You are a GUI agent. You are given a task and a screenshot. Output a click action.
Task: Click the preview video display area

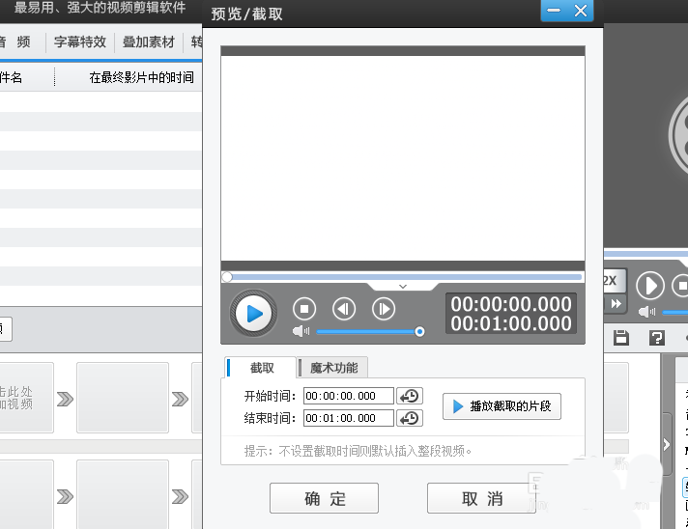403,158
